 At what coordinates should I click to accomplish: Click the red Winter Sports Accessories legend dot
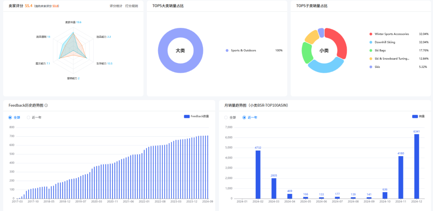[x=371, y=34]
